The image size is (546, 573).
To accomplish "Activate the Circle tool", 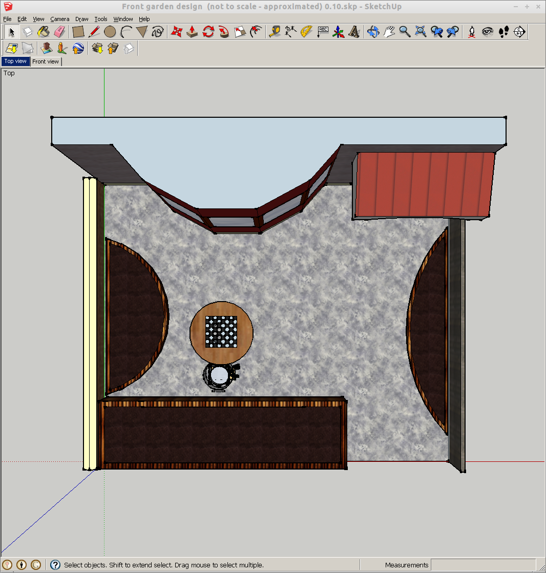I will 110,31.
